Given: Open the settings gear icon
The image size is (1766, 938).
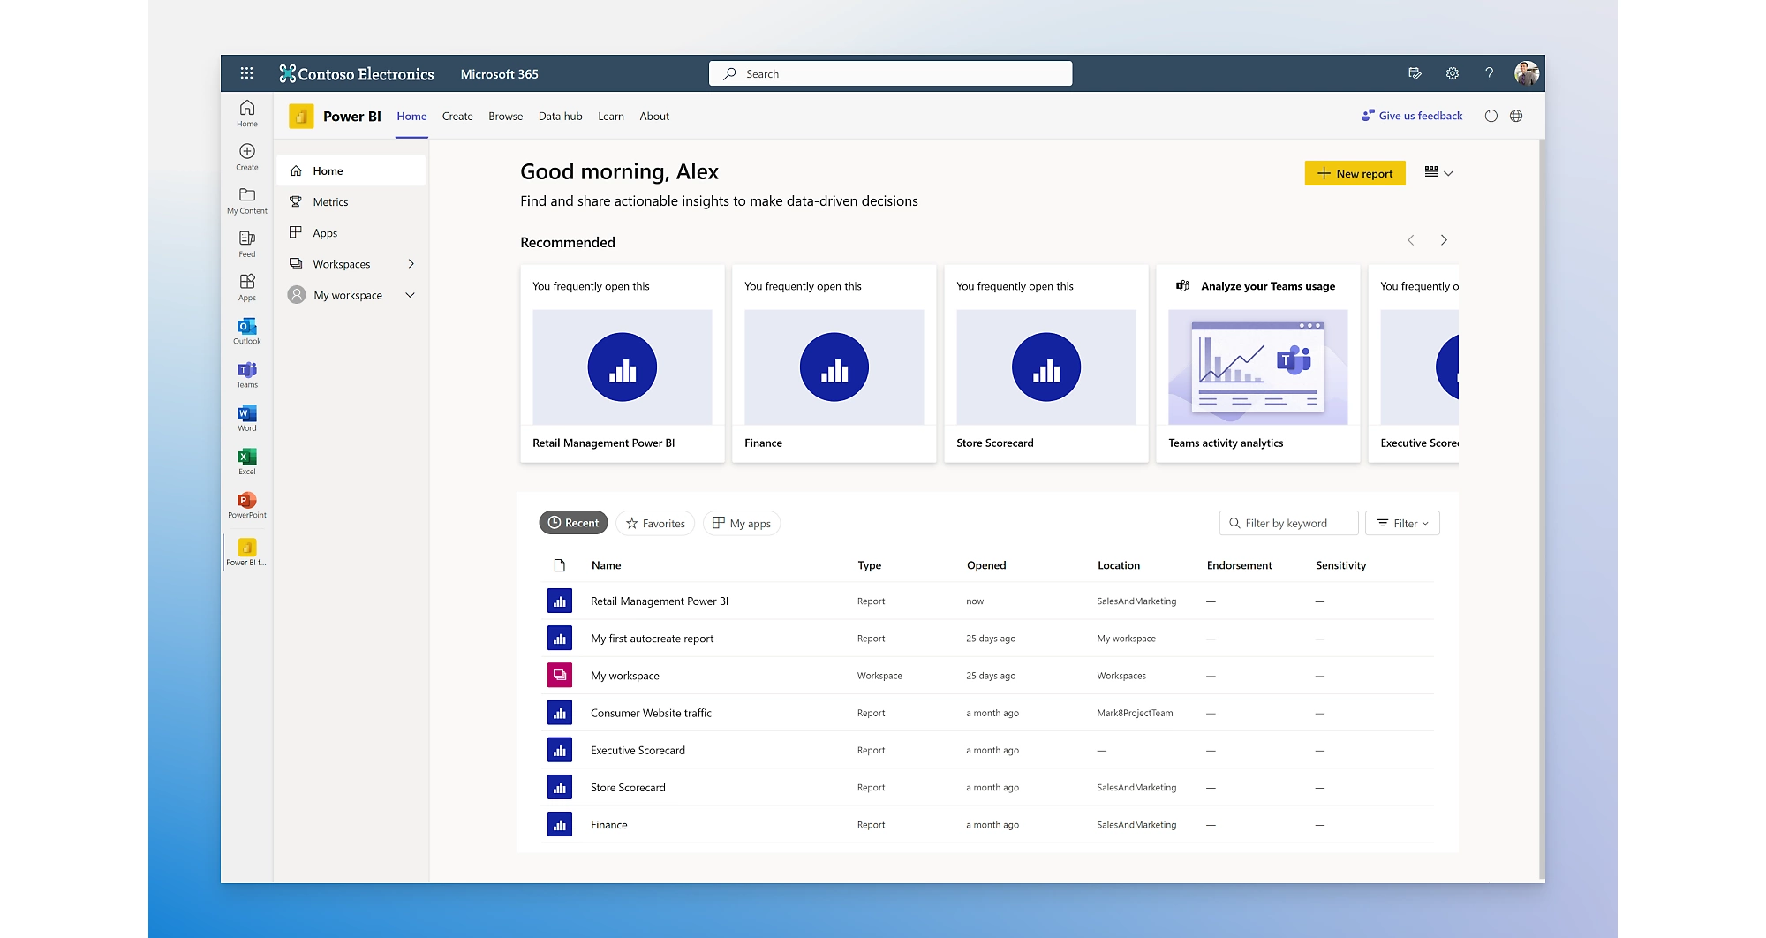Looking at the screenshot, I should pyautogui.click(x=1452, y=73).
